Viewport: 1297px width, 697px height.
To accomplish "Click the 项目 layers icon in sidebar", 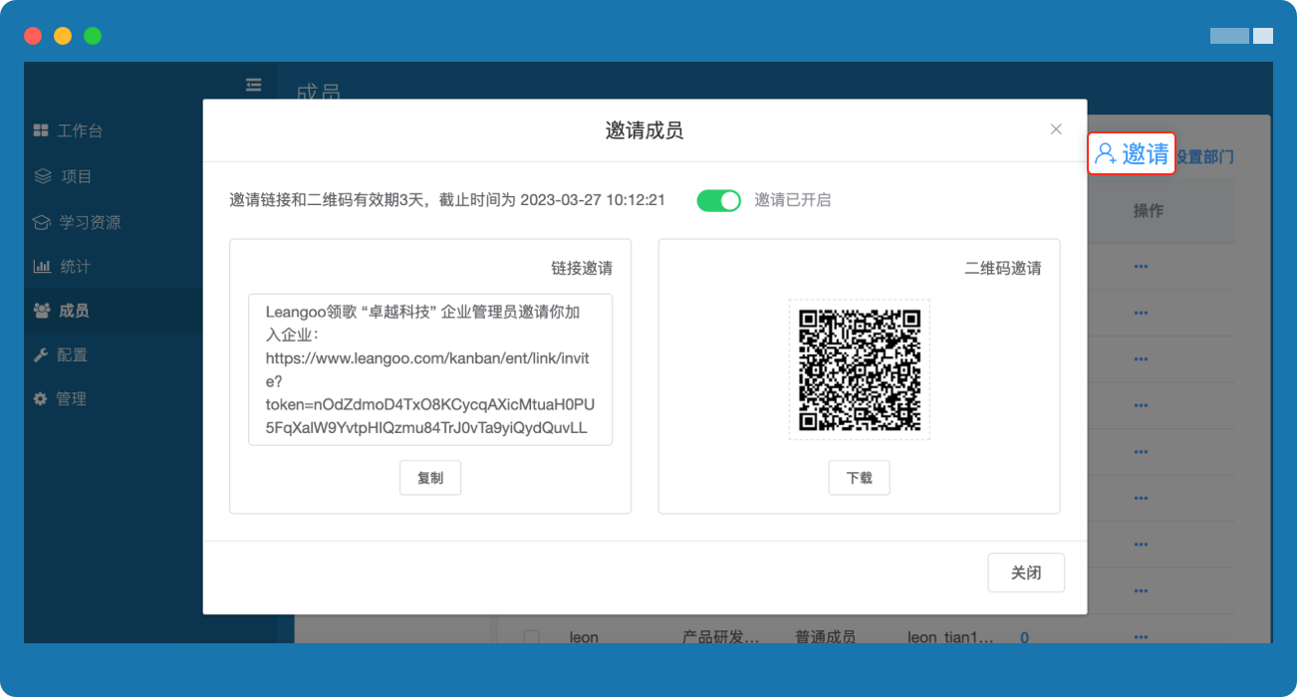I will (42, 176).
